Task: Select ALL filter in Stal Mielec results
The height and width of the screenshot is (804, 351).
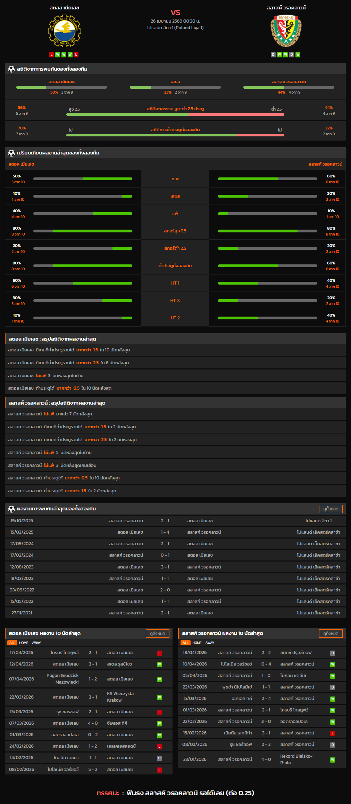Action: (12, 643)
